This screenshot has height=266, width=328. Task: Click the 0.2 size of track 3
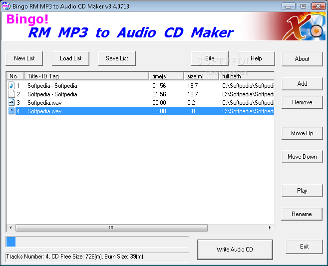tap(191, 103)
